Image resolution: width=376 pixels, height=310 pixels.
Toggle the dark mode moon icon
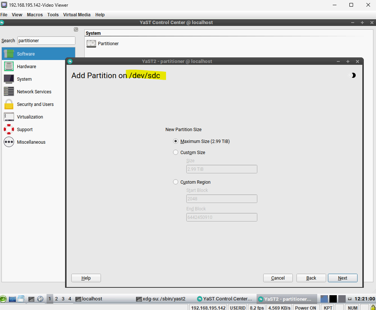coord(353,76)
